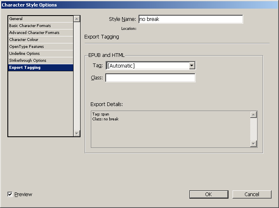Open the Tag dropdown arrow

[191, 66]
